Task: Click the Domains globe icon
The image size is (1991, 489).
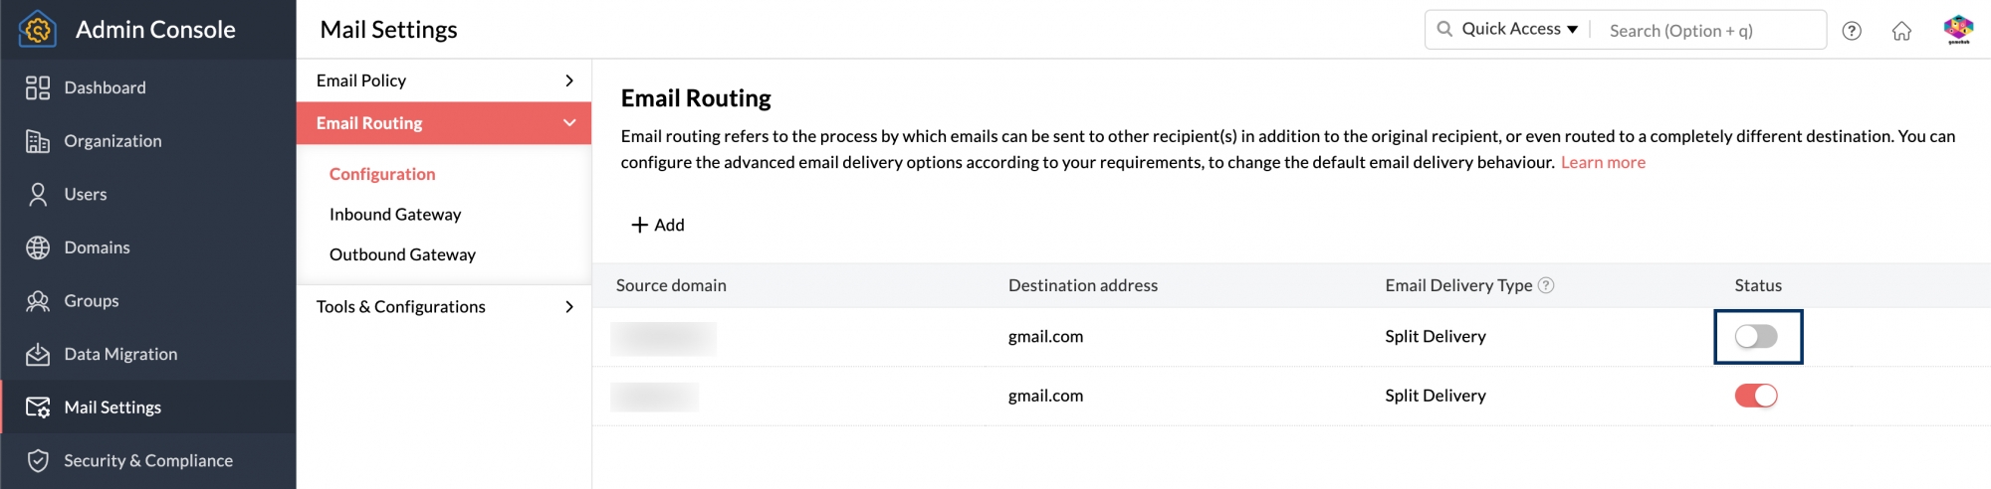Action: pyautogui.click(x=38, y=247)
